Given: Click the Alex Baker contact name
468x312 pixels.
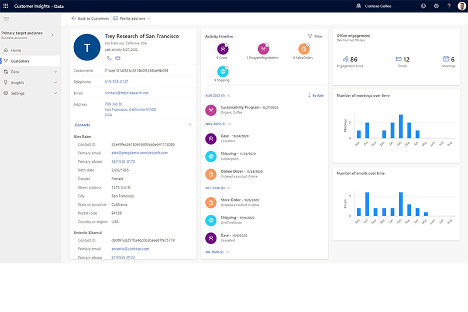Looking at the screenshot, I should point(82,136).
